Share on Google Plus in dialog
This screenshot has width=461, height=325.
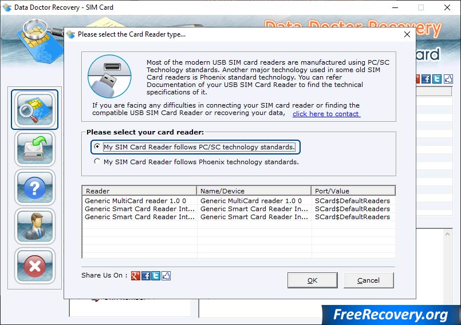[136, 276]
